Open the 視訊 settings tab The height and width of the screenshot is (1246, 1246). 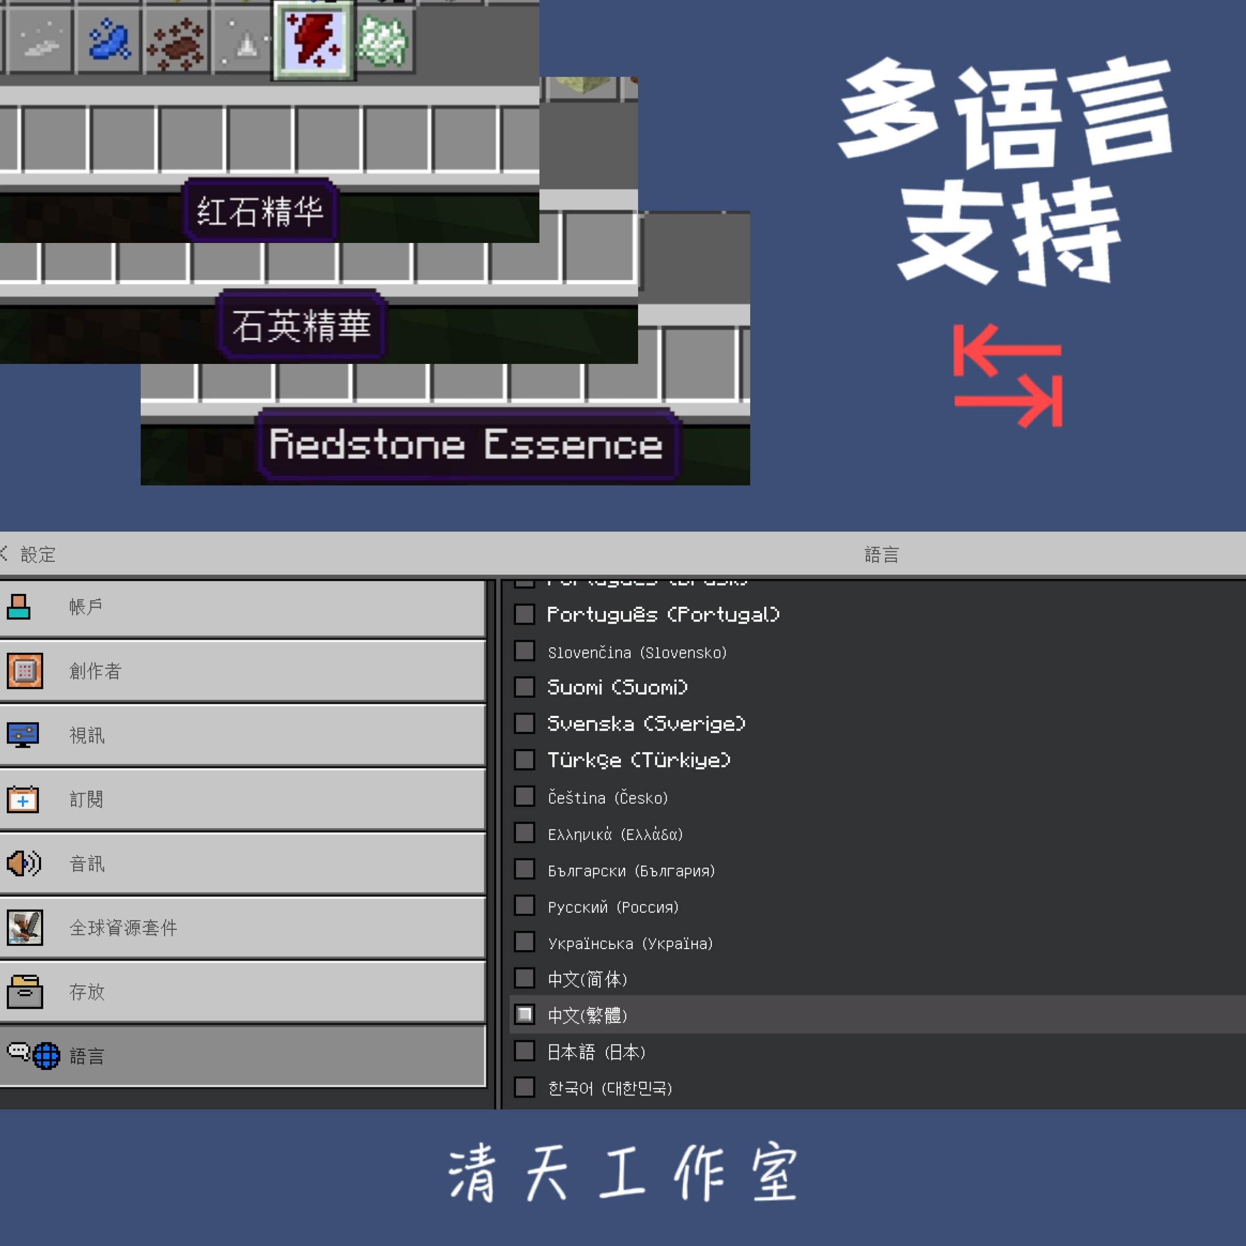click(242, 735)
